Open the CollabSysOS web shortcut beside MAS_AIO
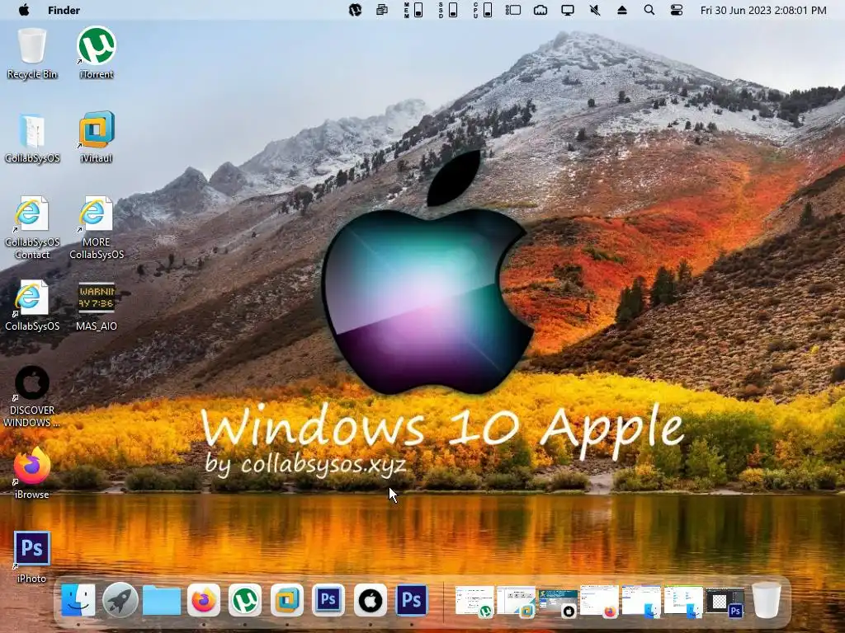Image resolution: width=845 pixels, height=633 pixels. [32, 305]
